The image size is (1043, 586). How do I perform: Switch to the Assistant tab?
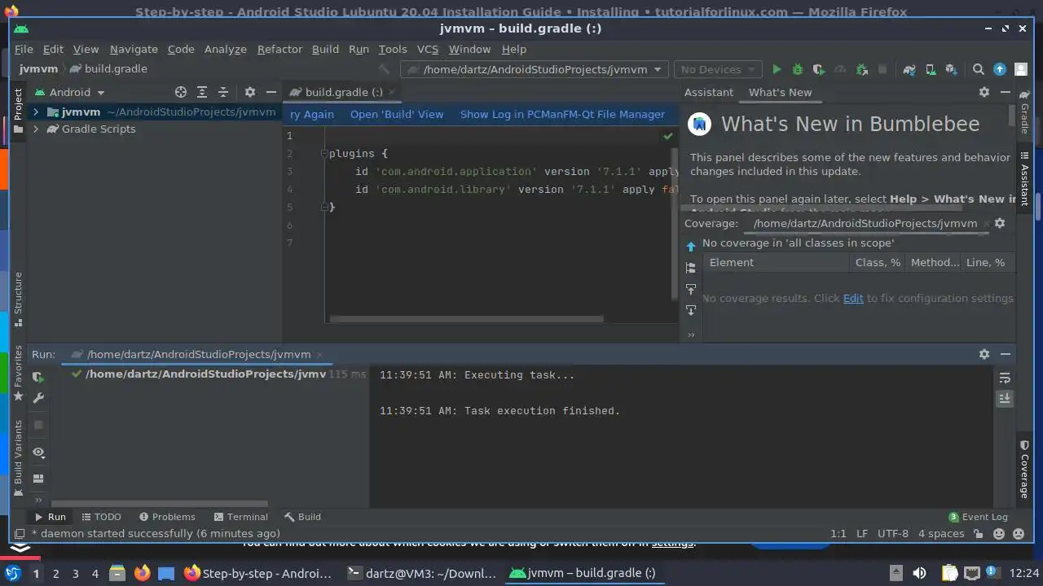(x=708, y=93)
